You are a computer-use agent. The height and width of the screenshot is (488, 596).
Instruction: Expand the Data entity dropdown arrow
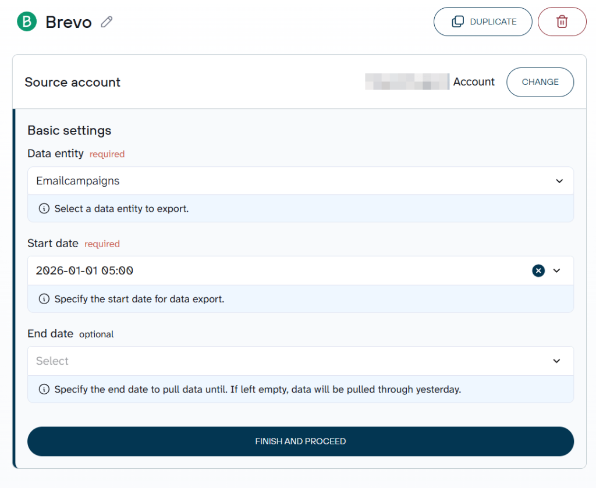point(559,181)
